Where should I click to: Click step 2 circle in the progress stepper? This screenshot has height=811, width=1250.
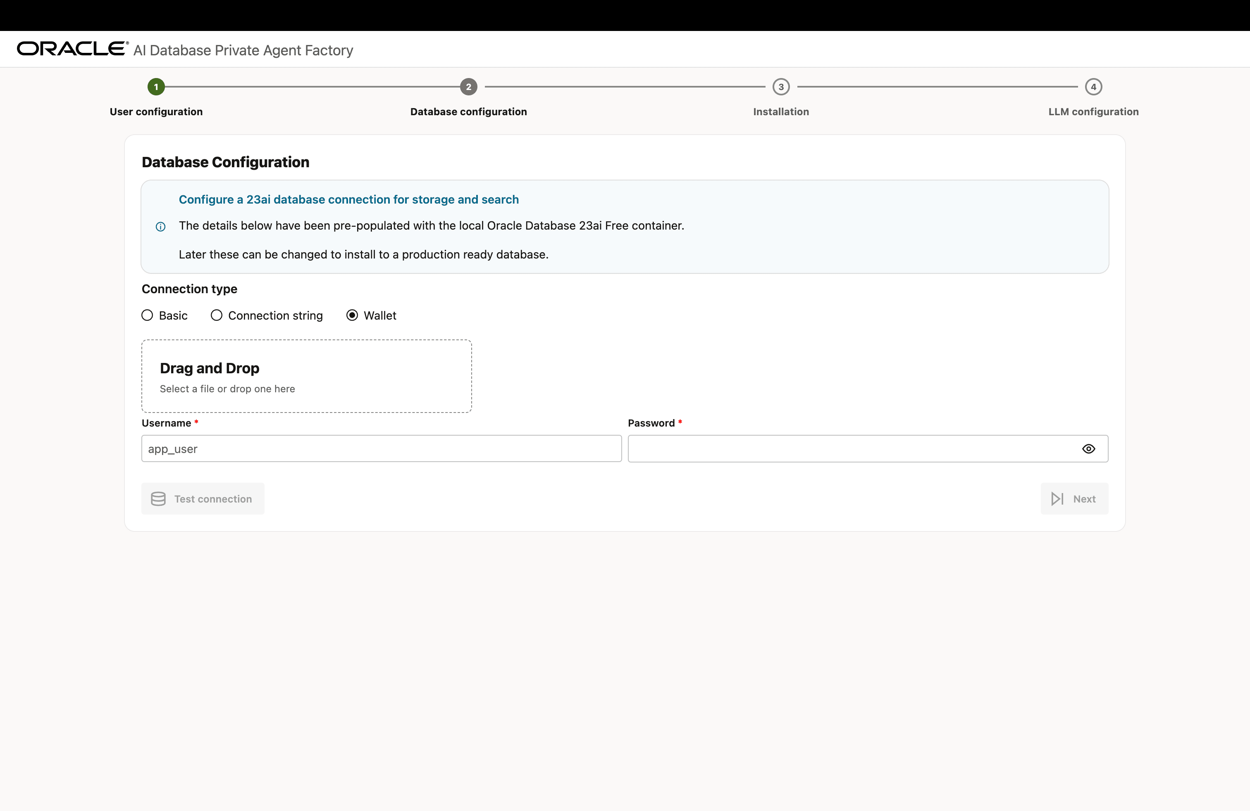(468, 87)
